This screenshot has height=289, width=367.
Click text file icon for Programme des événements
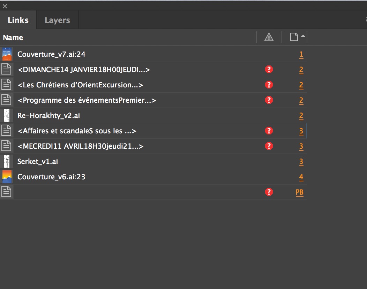click(x=6, y=100)
